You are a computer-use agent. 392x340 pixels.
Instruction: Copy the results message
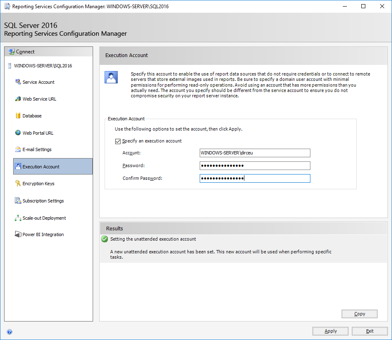[359, 314]
